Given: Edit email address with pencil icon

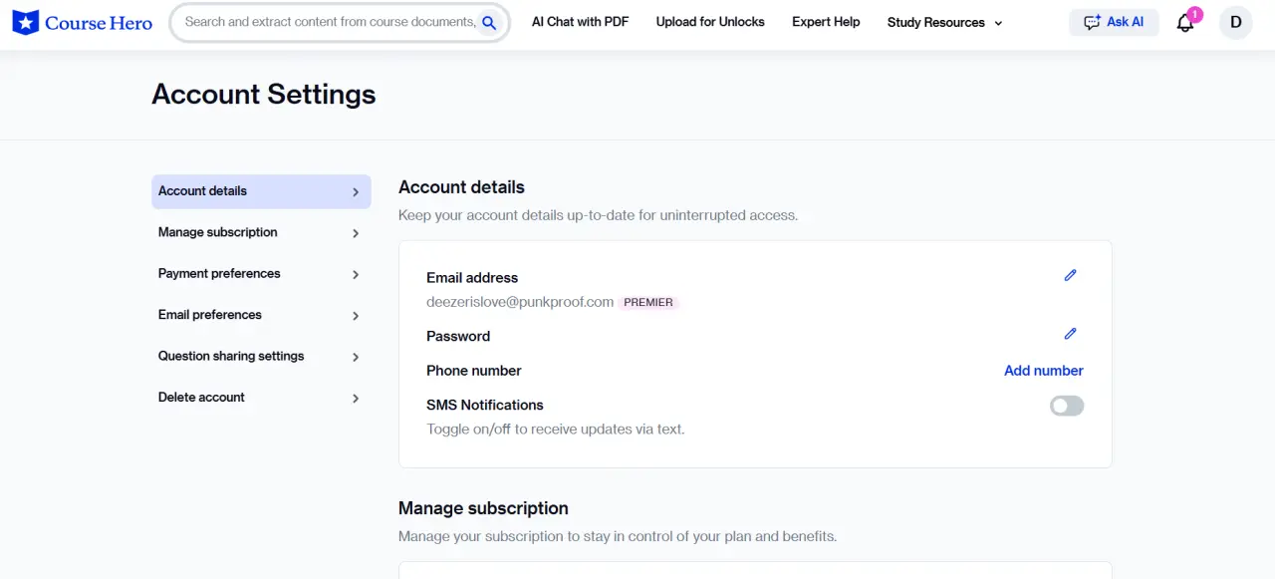Looking at the screenshot, I should 1071,275.
